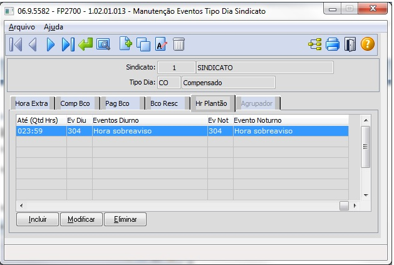Click the Ev Not column header
The image size is (394, 265).
click(220, 120)
